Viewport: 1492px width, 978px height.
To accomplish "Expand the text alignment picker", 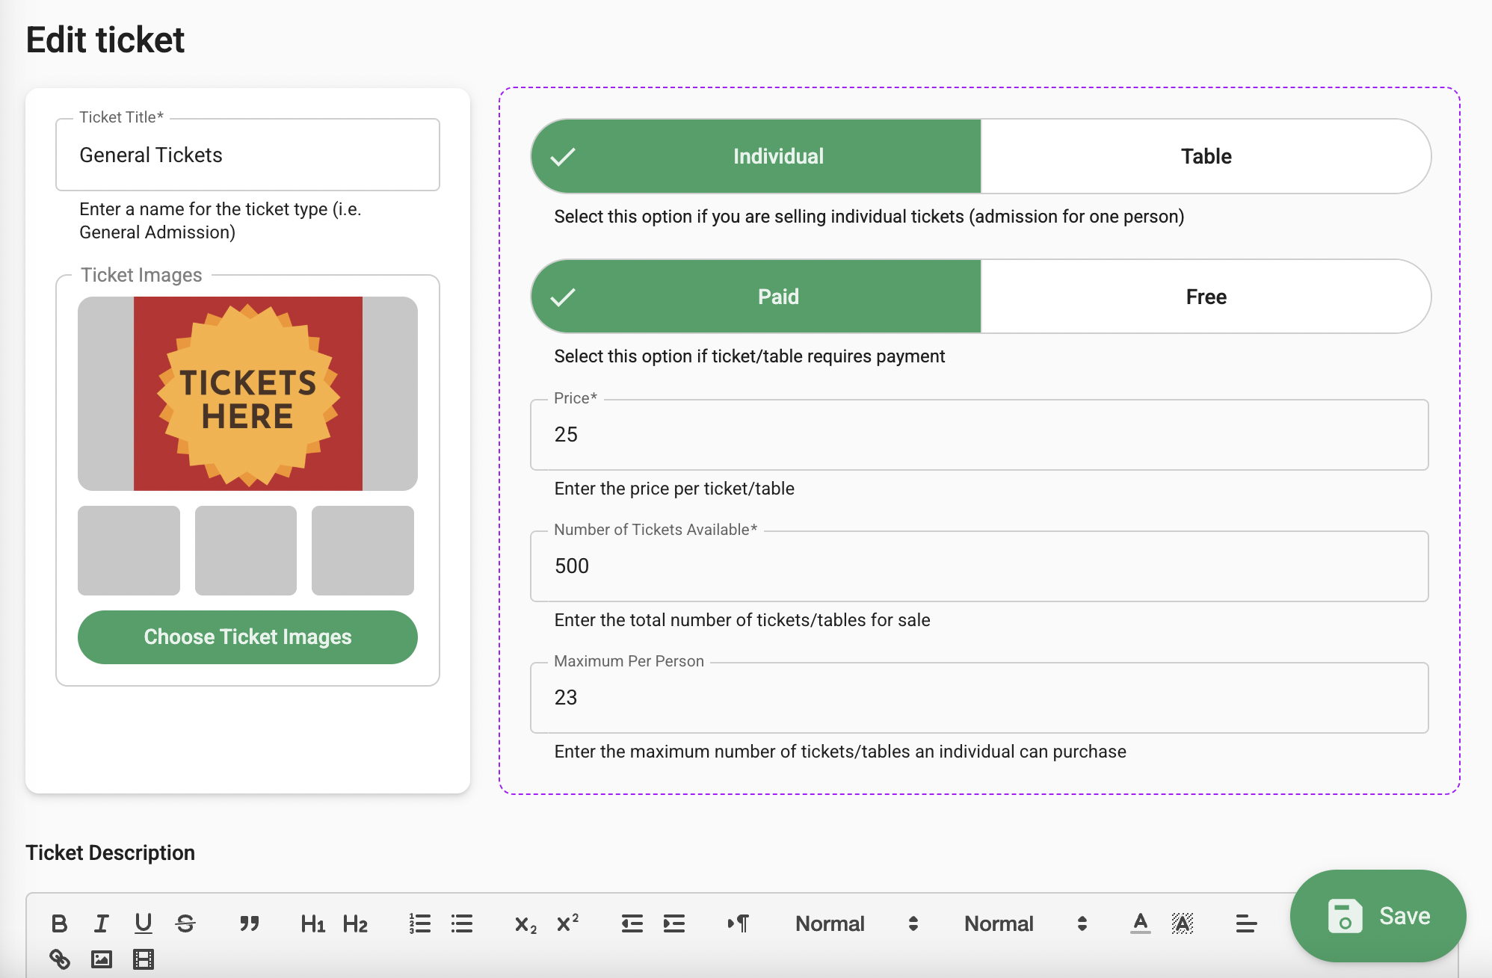I will point(1245,923).
